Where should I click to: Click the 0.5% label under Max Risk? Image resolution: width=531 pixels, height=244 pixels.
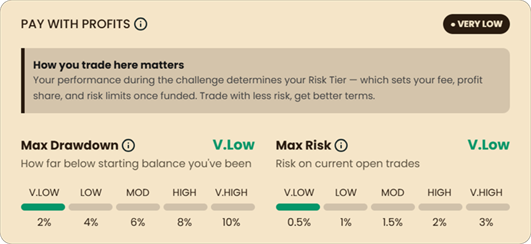[x=299, y=222]
